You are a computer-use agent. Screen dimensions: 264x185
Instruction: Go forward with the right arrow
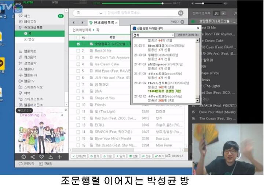(82, 22)
